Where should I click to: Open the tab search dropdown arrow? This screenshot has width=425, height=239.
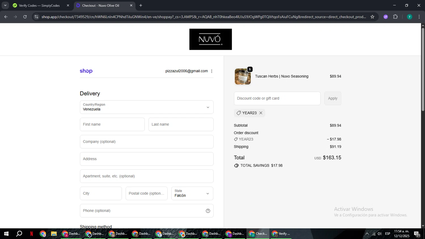pos(5,5)
